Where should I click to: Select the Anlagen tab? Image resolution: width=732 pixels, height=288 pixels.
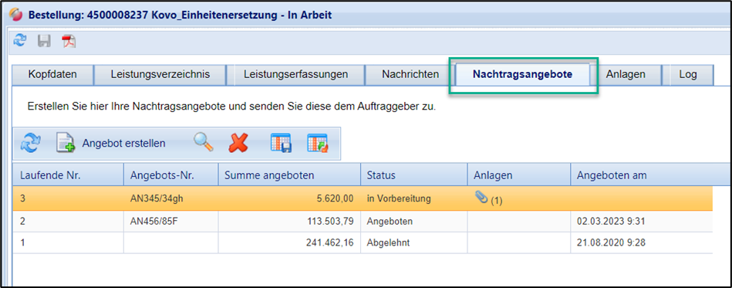point(626,74)
